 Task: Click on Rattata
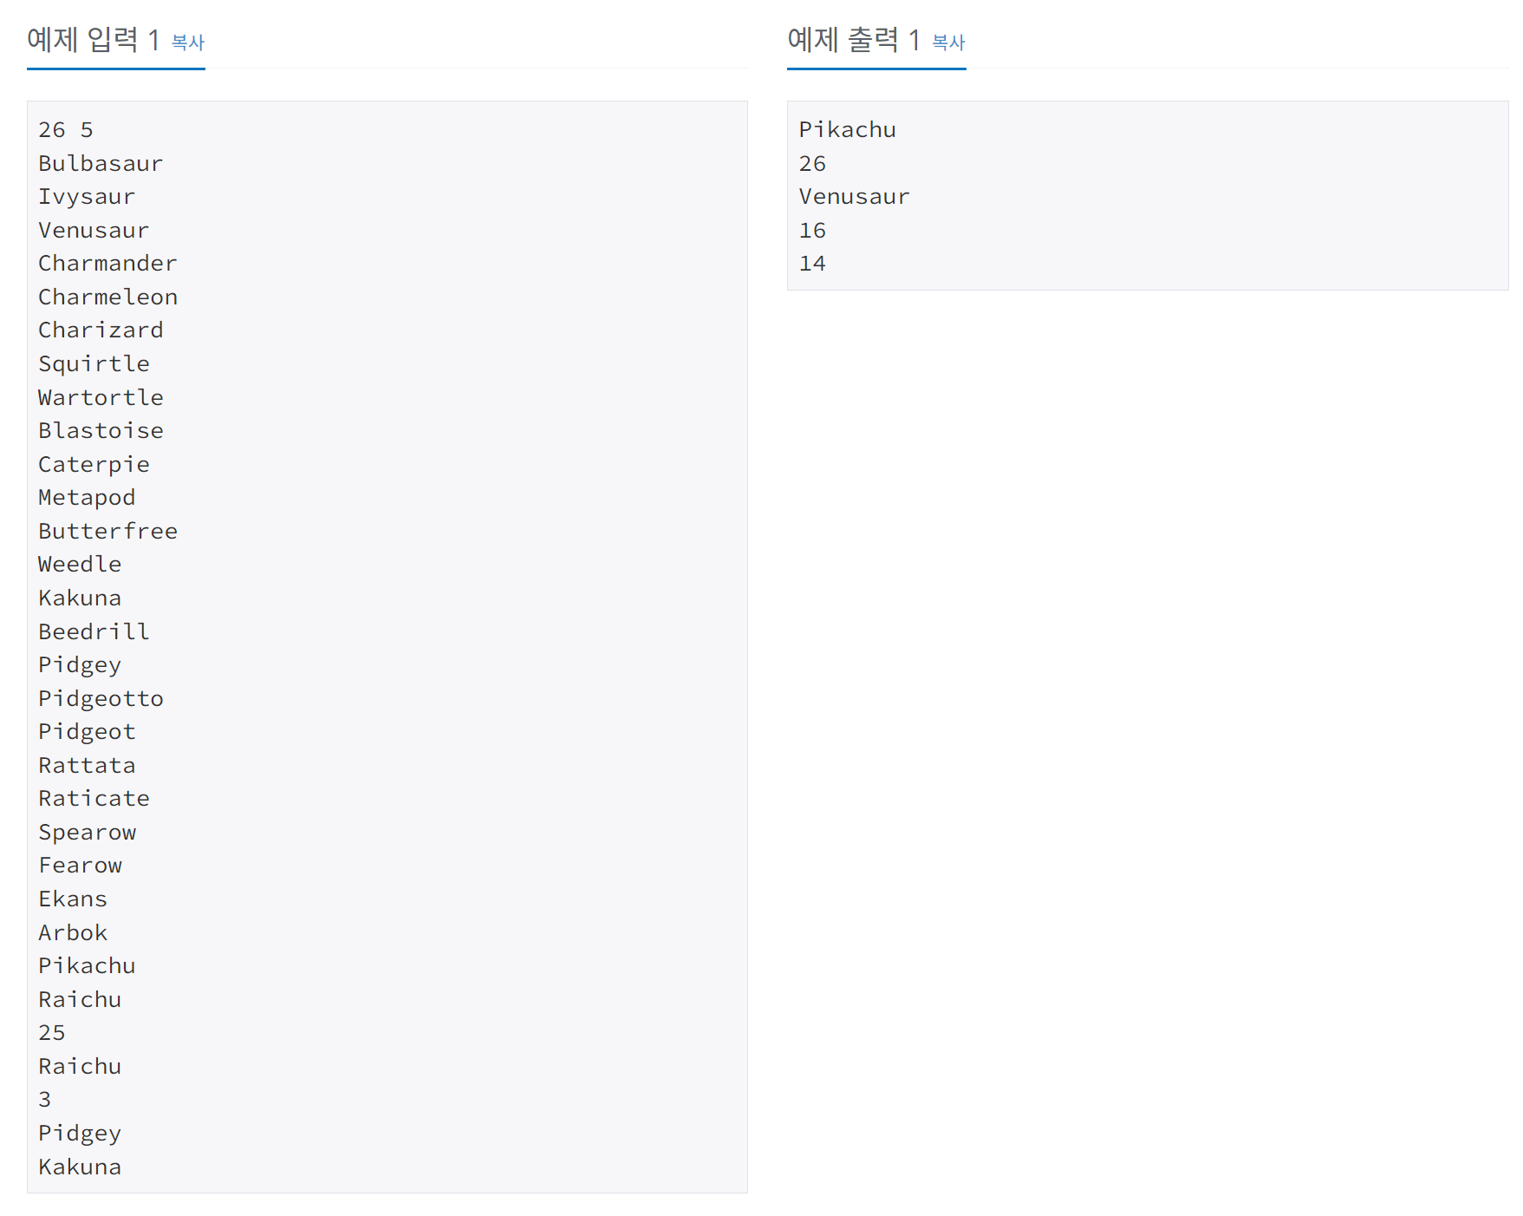(87, 766)
